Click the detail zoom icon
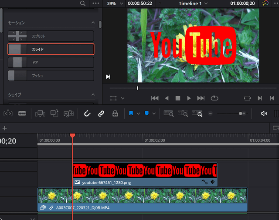Image resolution: width=279 pixels, height=220 pixels. pyautogui.click(x=183, y=113)
